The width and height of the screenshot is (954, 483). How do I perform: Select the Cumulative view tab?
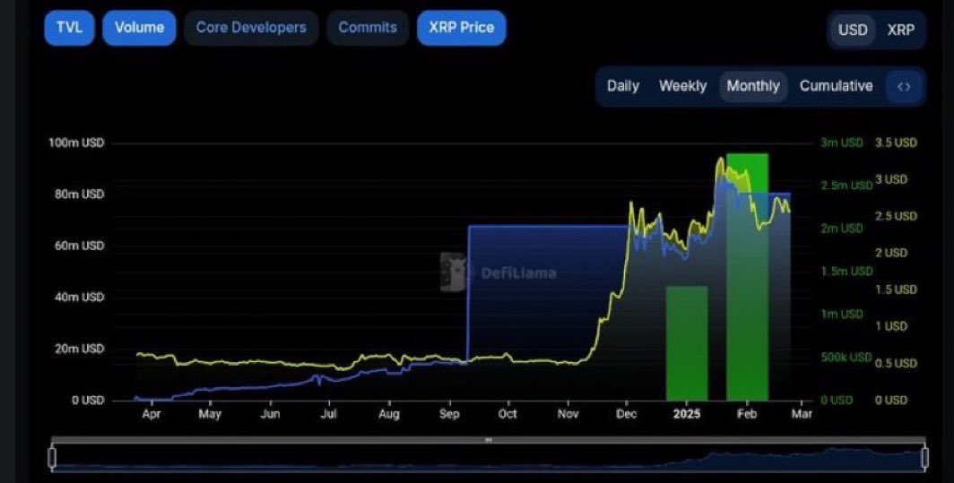pos(836,86)
